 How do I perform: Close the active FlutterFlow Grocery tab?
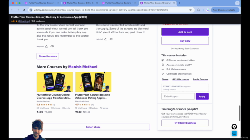174,3
